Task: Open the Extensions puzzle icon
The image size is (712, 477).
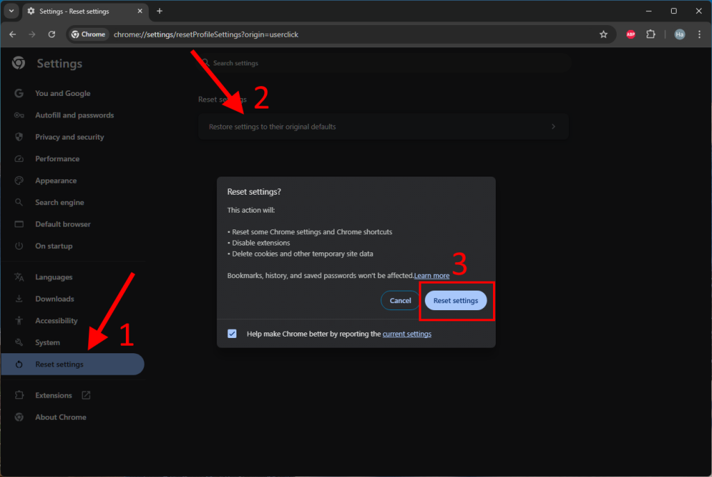Action: point(651,34)
